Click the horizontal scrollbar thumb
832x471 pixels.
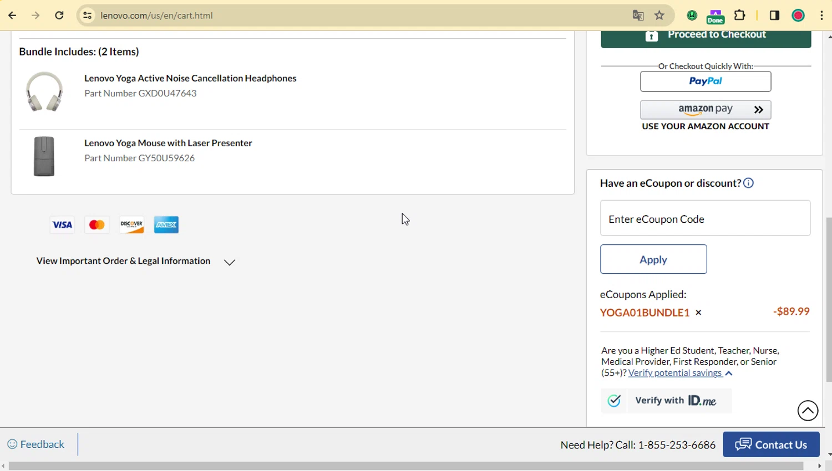(406, 466)
